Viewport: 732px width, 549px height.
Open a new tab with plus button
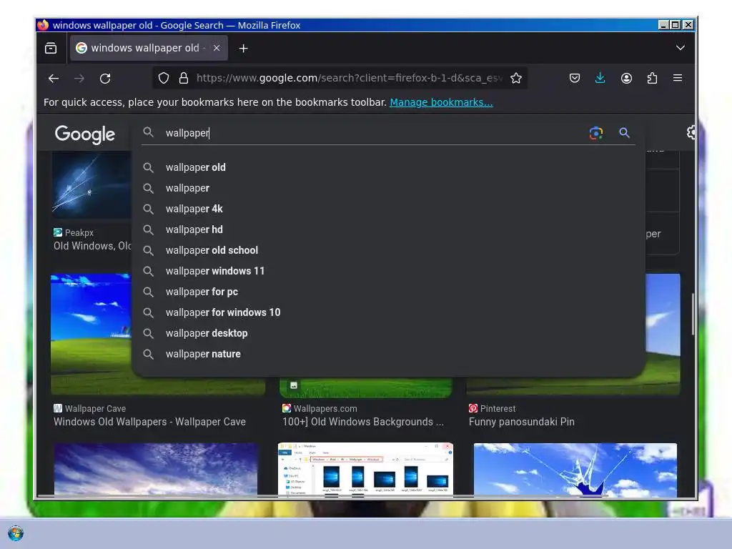[x=243, y=48]
